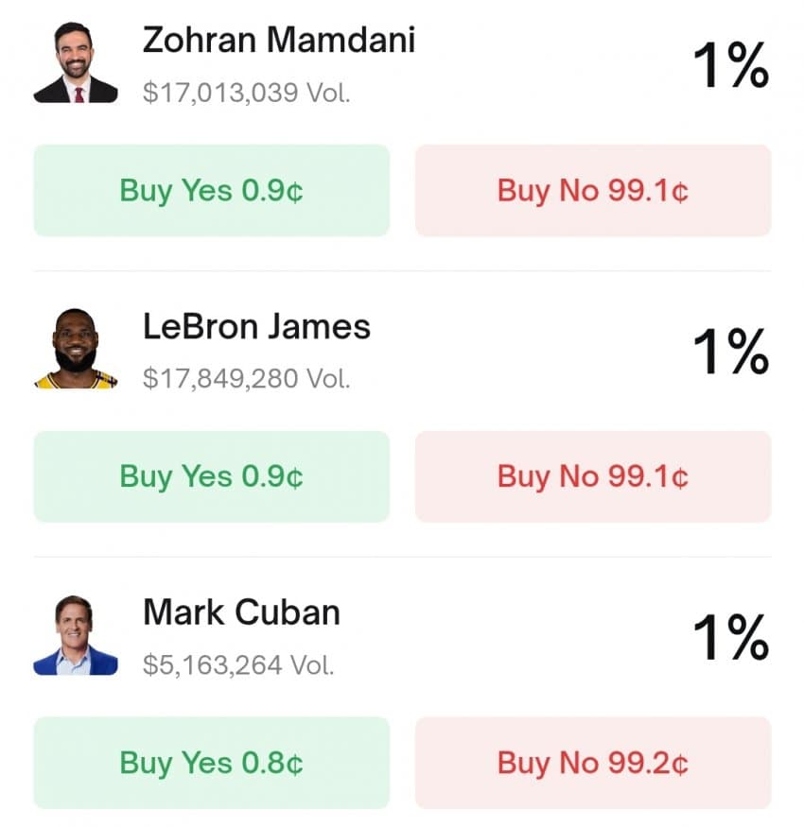Tap the 1% odds for Mark Cuban
Screen dimensions: 804x827
[x=730, y=638]
